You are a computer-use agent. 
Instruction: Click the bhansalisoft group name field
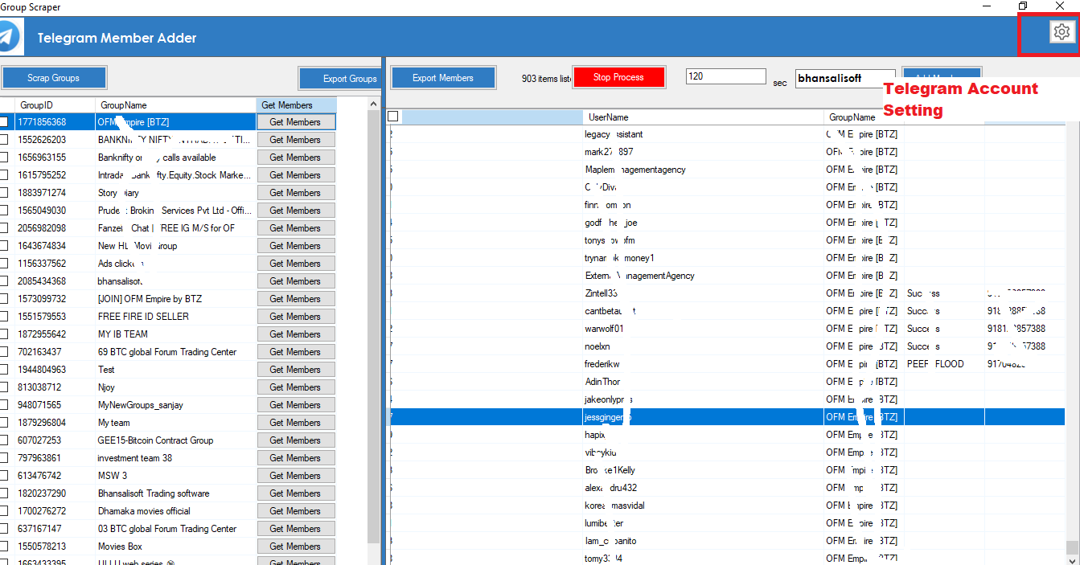point(845,79)
